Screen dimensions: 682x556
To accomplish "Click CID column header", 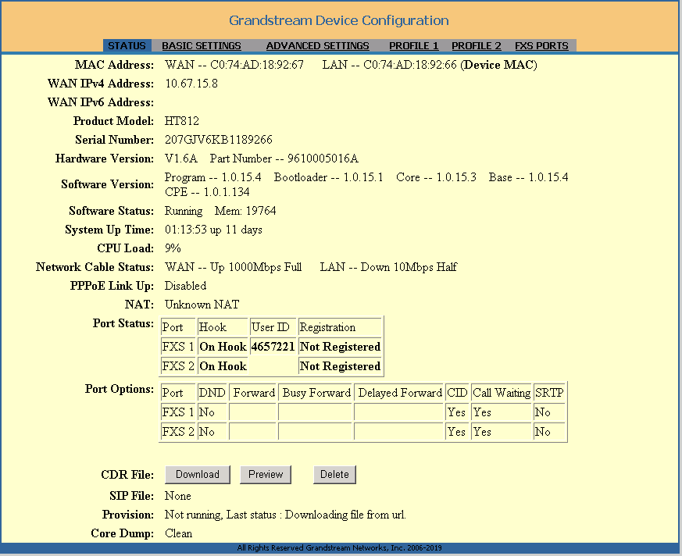I will pyautogui.click(x=457, y=393).
